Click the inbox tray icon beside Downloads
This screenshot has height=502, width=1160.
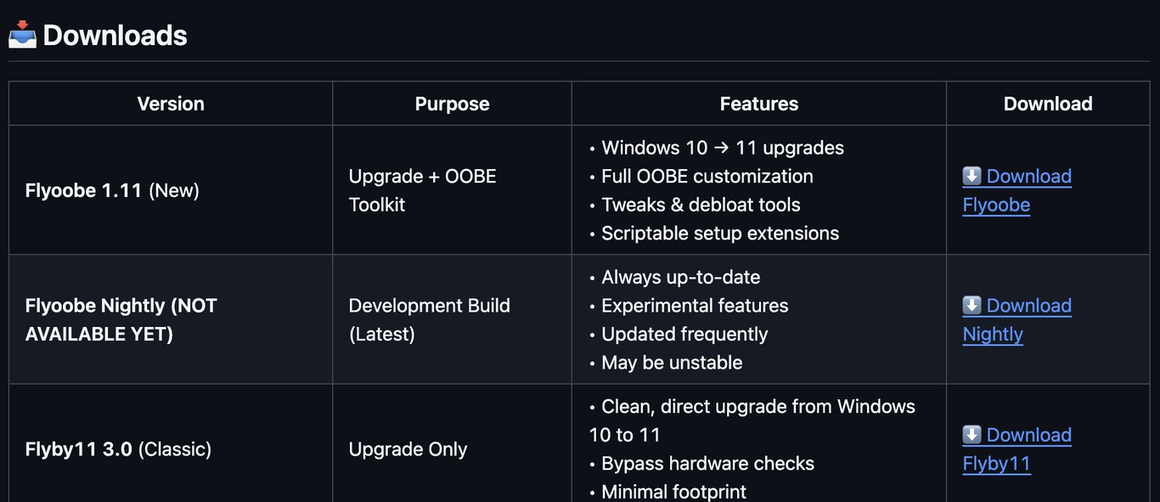(22, 35)
